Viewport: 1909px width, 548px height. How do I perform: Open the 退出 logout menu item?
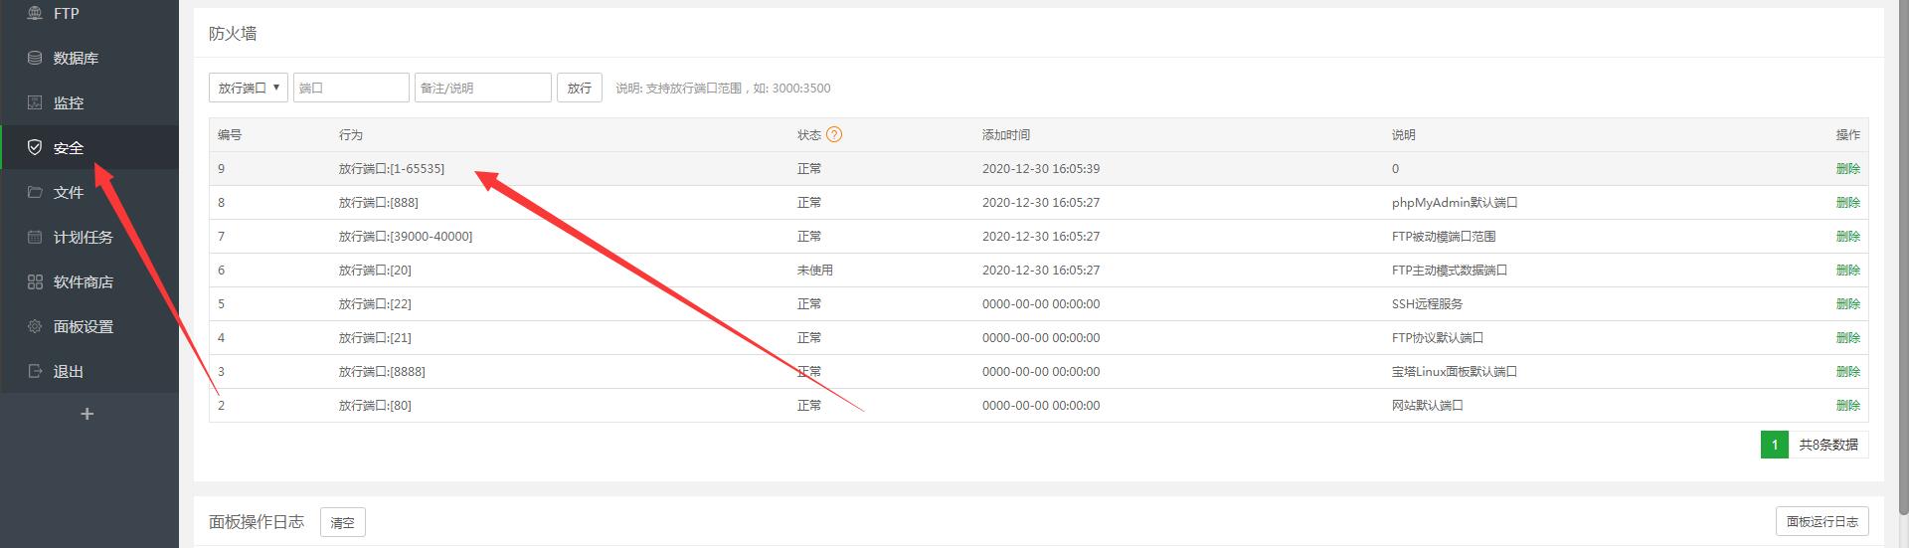click(68, 372)
